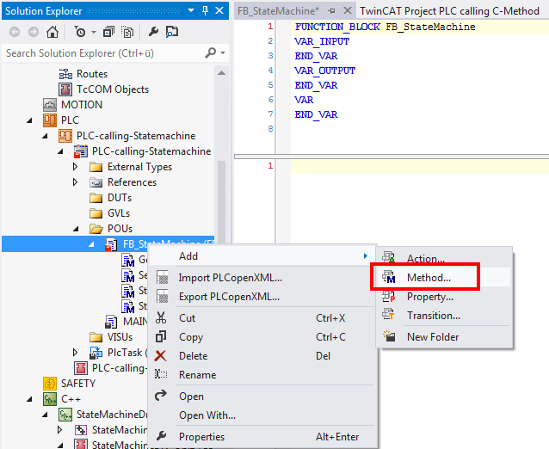Click the Forward navigation arrow icon
Viewport: 549px width, 449px height.
pyautogui.click(x=34, y=32)
